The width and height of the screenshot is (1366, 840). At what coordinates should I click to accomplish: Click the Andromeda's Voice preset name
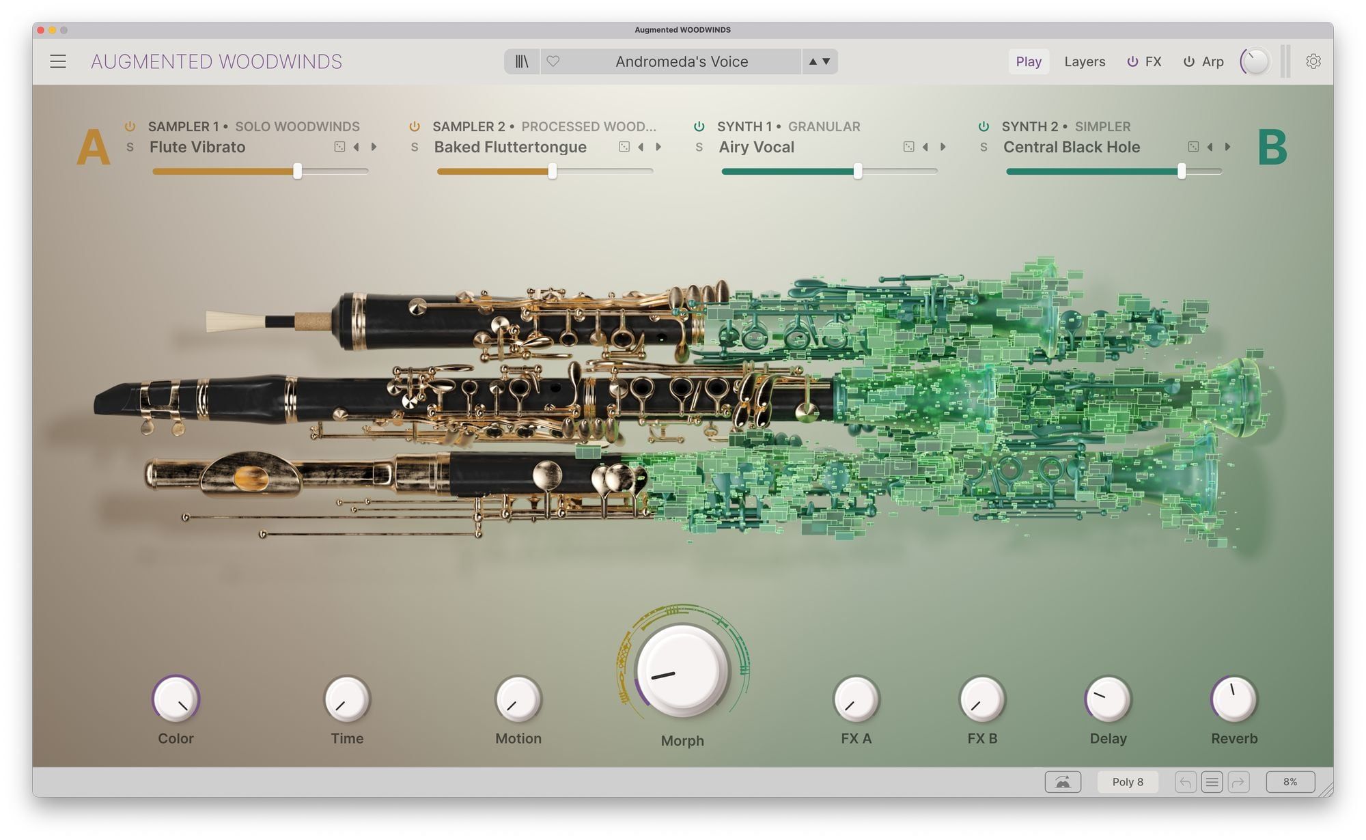pyautogui.click(x=681, y=61)
